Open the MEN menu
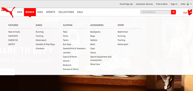Screen dimensions: 193x91 (x=20, y=12)
